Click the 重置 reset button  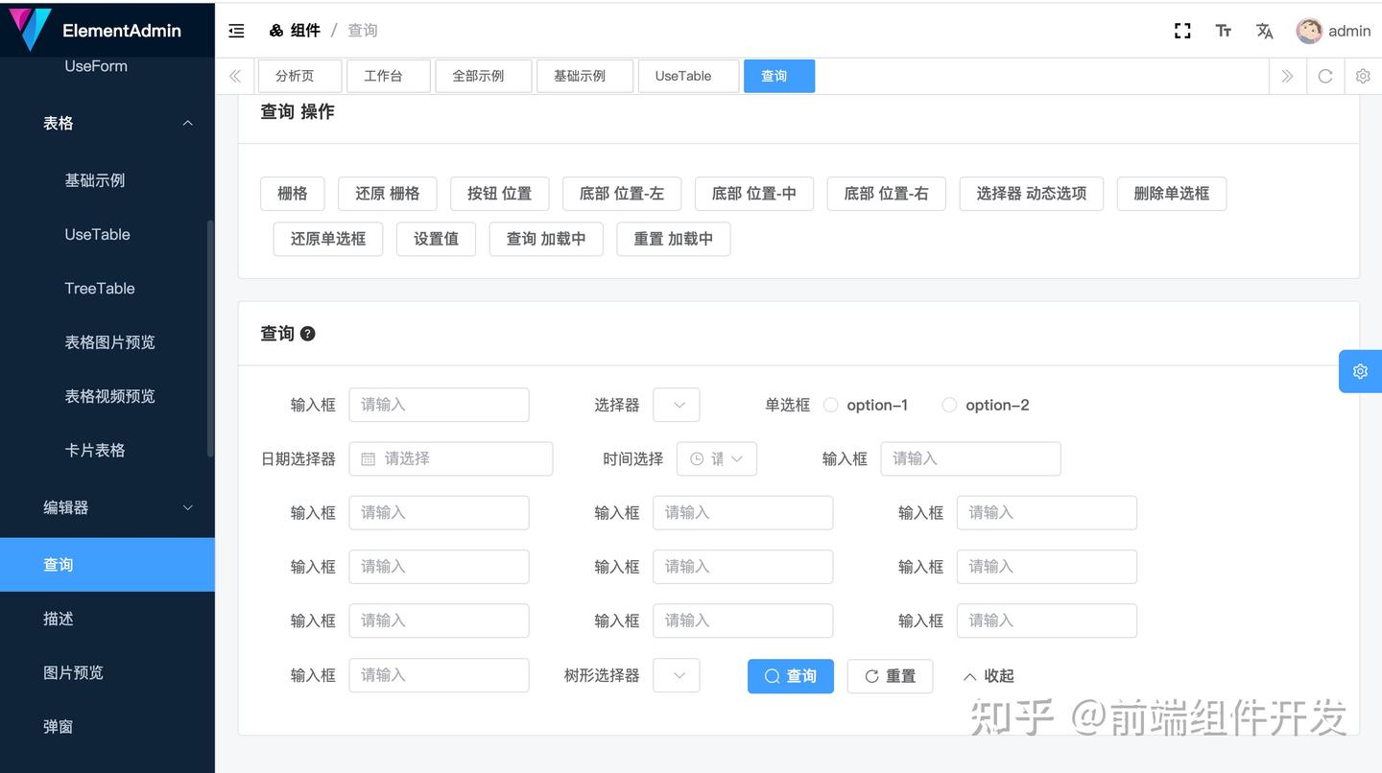(x=890, y=675)
